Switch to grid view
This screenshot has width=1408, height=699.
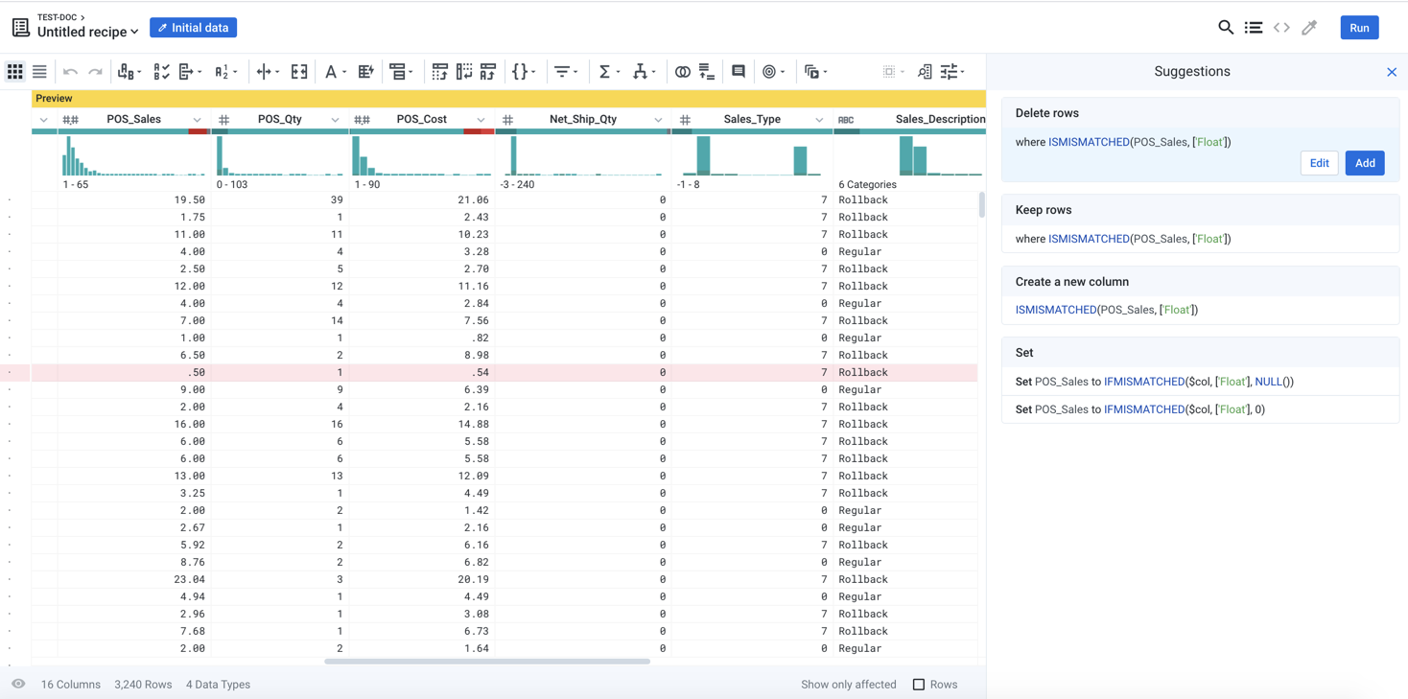pyautogui.click(x=15, y=72)
